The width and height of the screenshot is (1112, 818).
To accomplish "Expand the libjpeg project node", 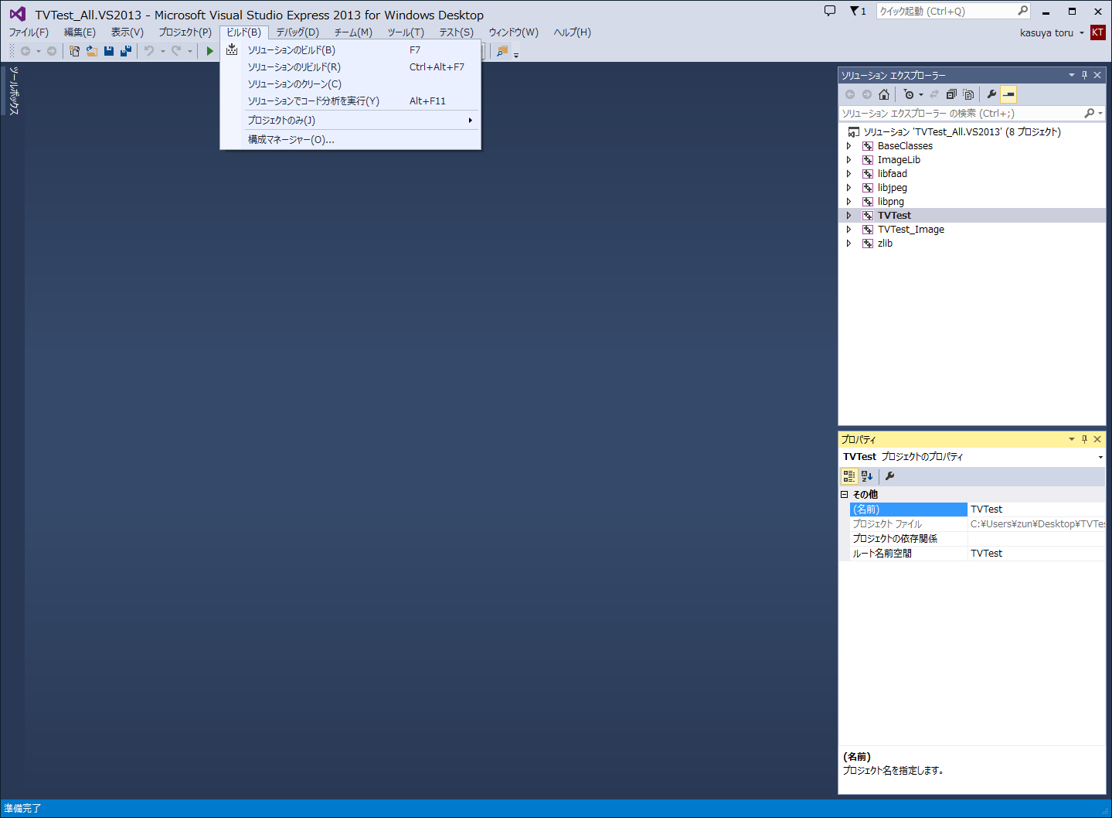I will (848, 188).
